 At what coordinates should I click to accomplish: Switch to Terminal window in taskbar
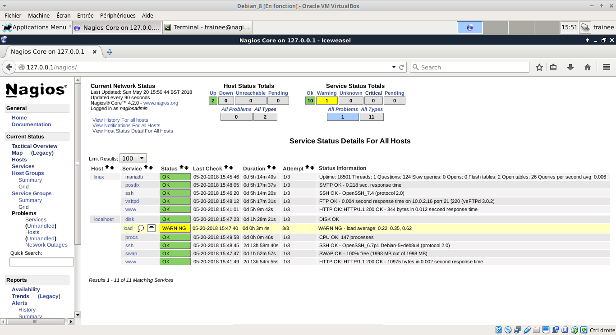[207, 28]
